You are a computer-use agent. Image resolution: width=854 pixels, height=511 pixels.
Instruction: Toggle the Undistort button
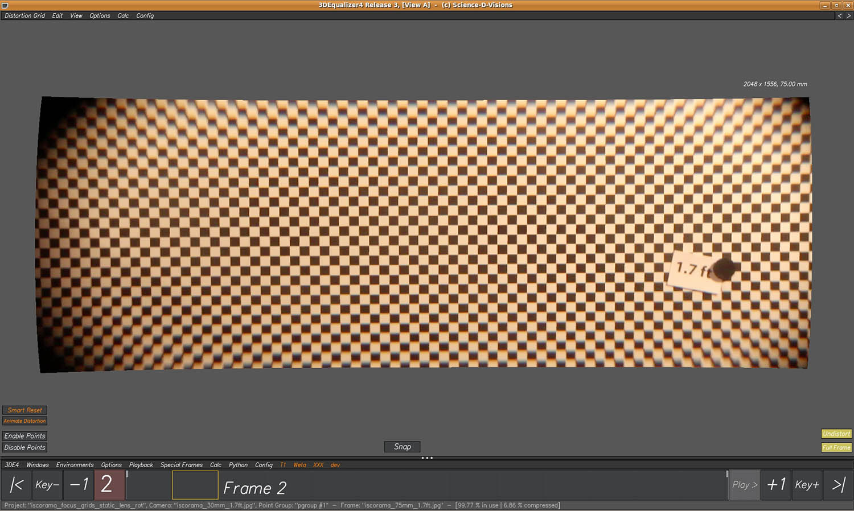[x=836, y=434]
